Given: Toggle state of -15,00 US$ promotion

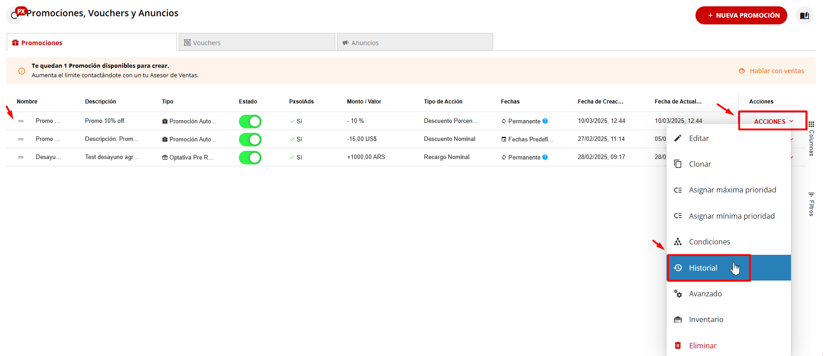Looking at the screenshot, I should point(250,139).
